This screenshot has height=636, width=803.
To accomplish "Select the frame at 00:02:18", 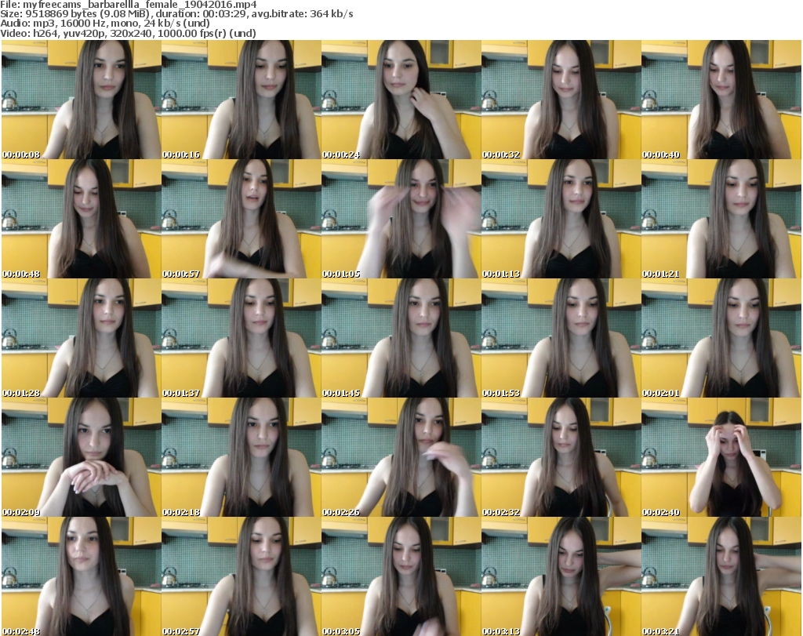I will pos(242,457).
